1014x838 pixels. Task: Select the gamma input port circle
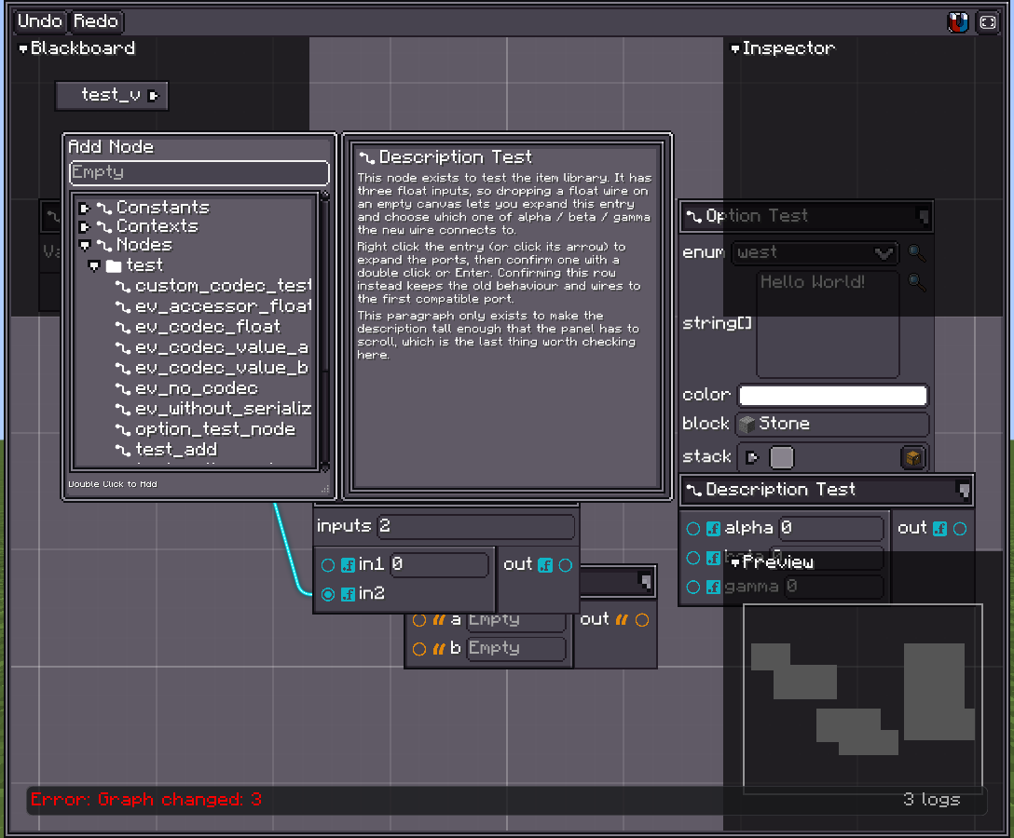tap(693, 588)
